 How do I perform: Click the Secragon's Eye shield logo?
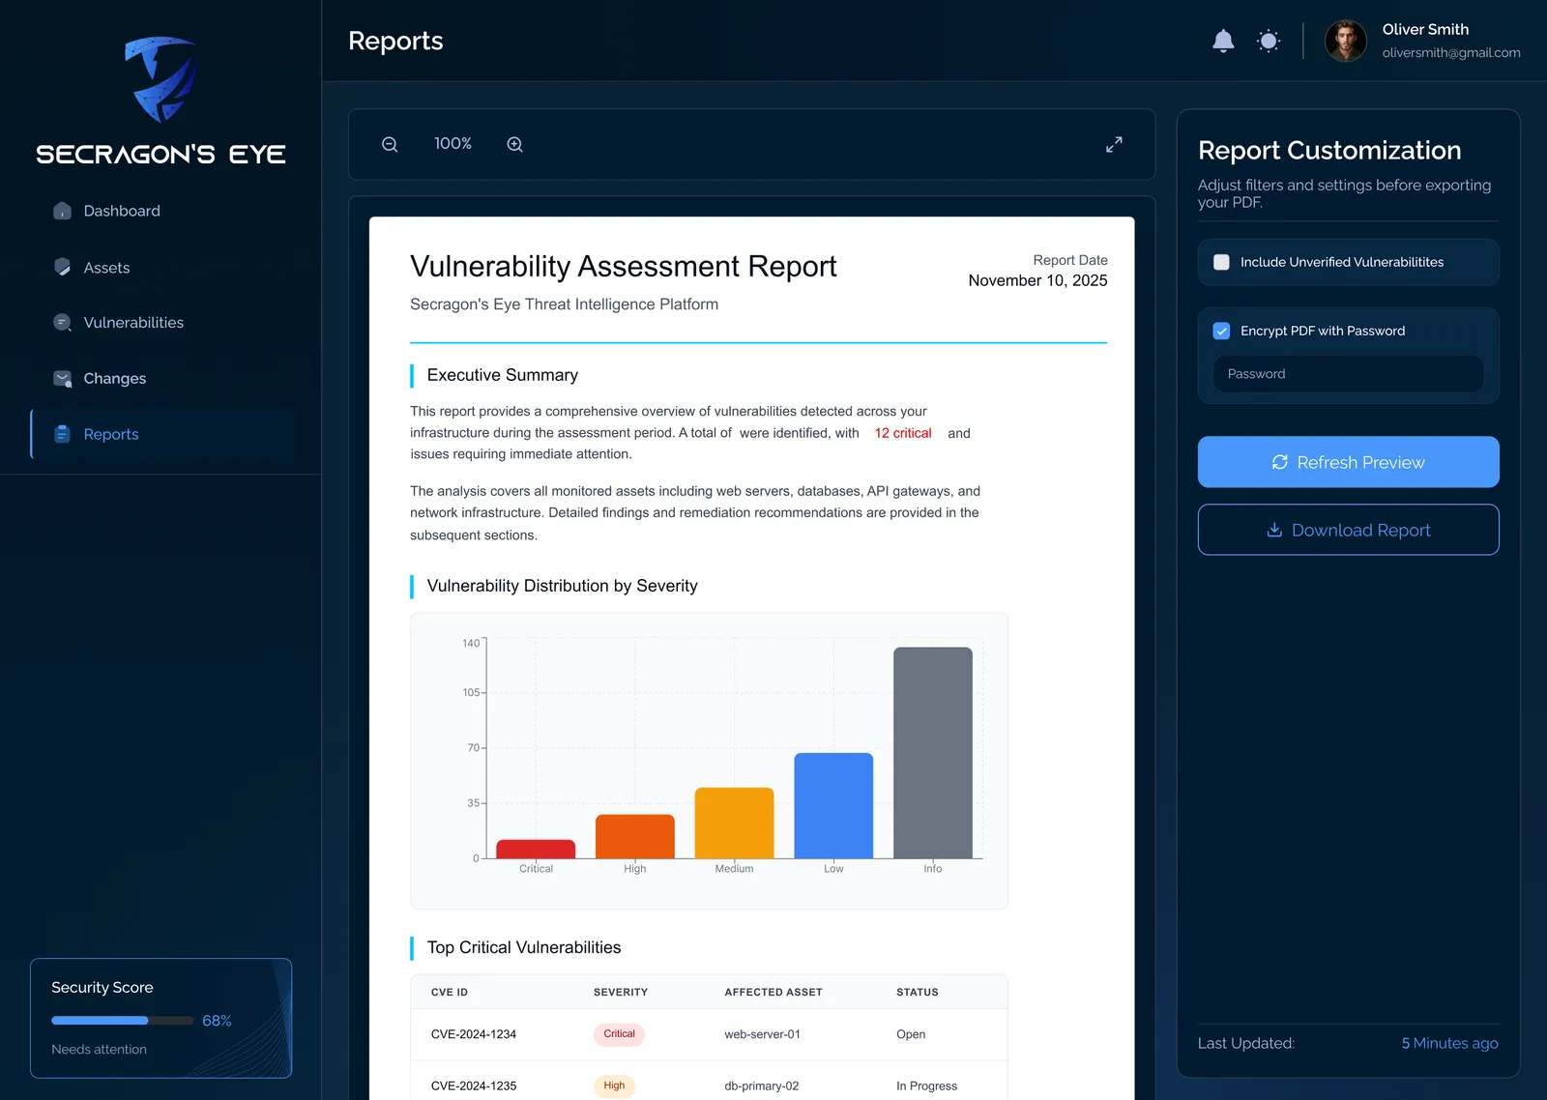(161, 79)
